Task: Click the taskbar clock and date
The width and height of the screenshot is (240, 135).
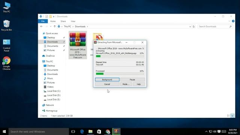Action: tap(232, 132)
